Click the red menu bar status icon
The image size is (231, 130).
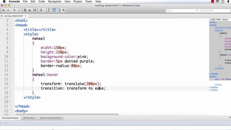click(x=213, y=1)
